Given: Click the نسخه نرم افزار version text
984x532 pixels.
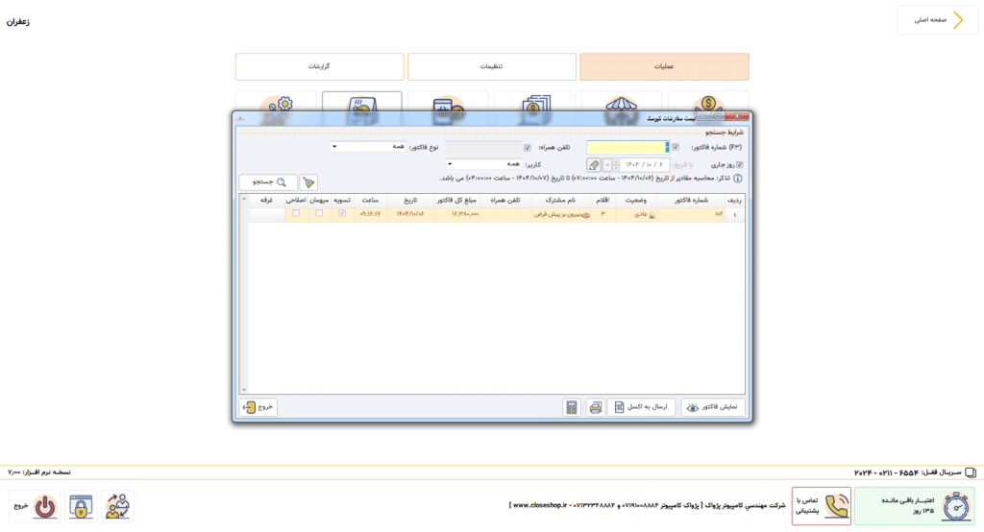Looking at the screenshot, I should click(x=38, y=472).
